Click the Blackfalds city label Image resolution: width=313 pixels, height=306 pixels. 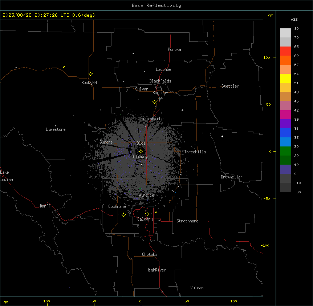[160, 81]
